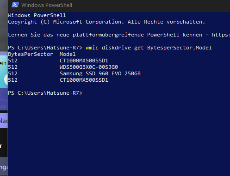This screenshot has height=176, width=230.
Task: Click the Windows PowerShell window title
Action: click(x=47, y=5)
